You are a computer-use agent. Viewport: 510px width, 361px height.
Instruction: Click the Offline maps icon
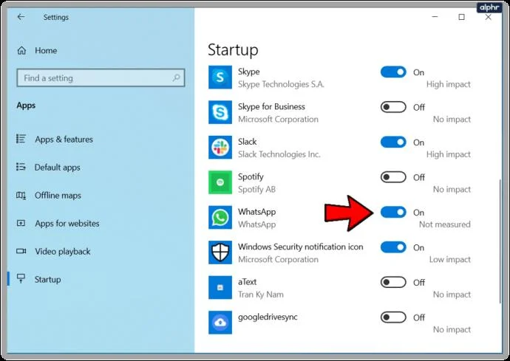pyautogui.click(x=21, y=196)
